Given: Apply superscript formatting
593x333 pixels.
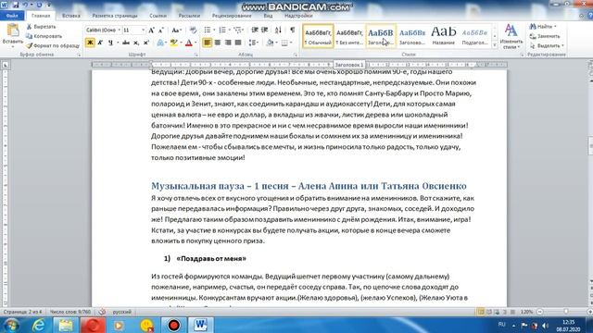Looking at the screenshot, I should pyautogui.click(x=146, y=43).
